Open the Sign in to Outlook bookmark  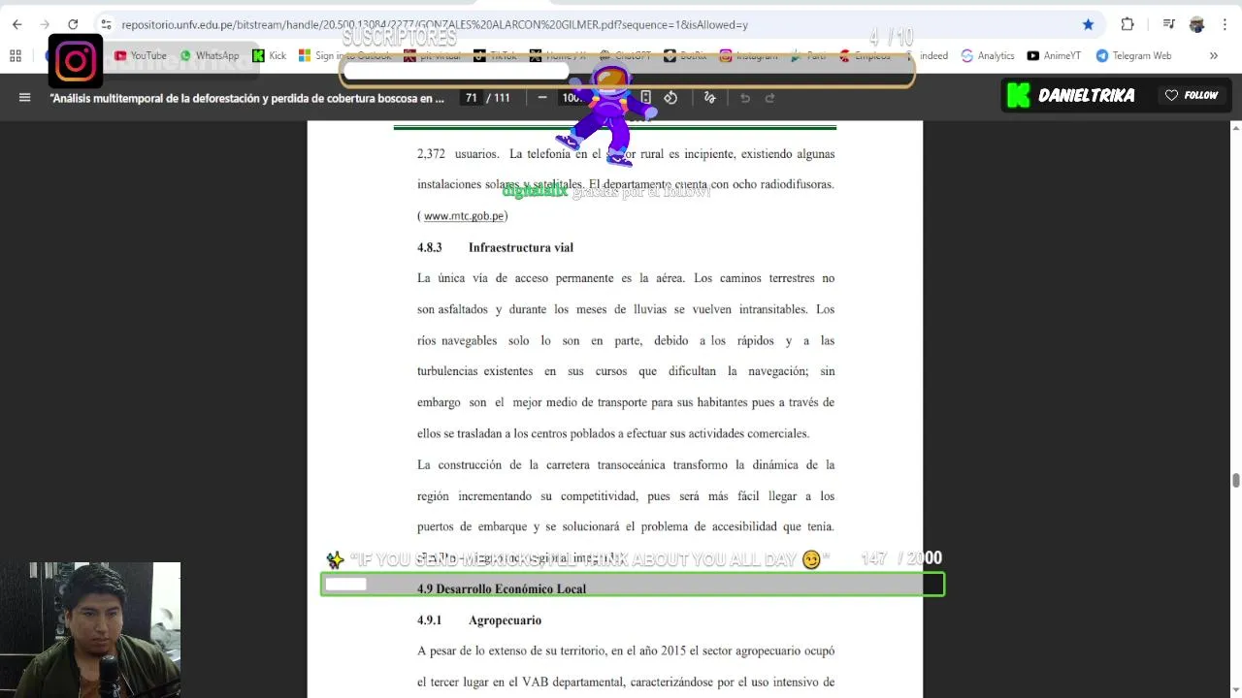coord(344,56)
